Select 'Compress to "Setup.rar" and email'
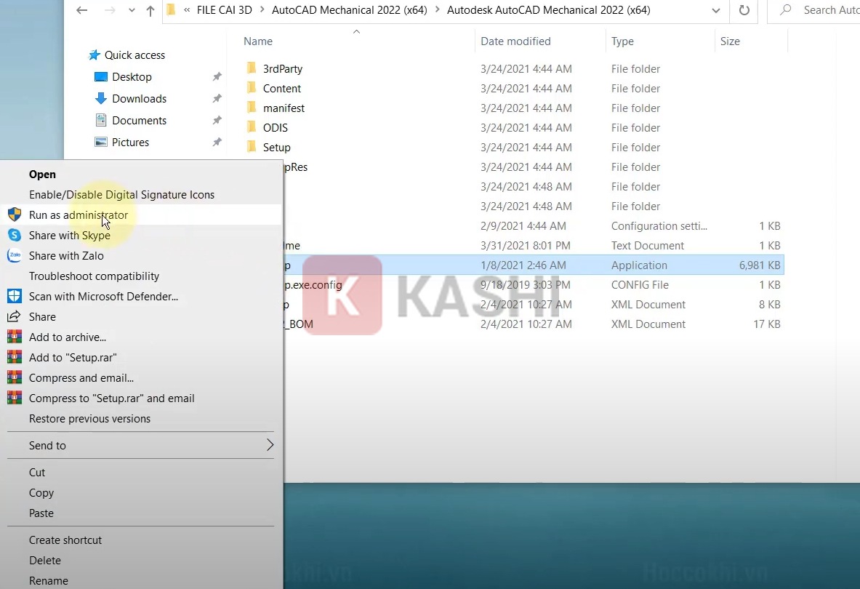Screen dimensions: 860x589 [x=111, y=398]
